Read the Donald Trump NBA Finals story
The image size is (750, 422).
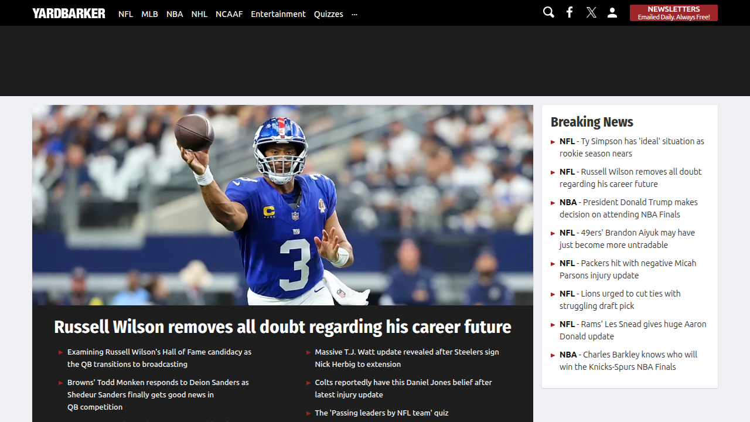(629, 208)
